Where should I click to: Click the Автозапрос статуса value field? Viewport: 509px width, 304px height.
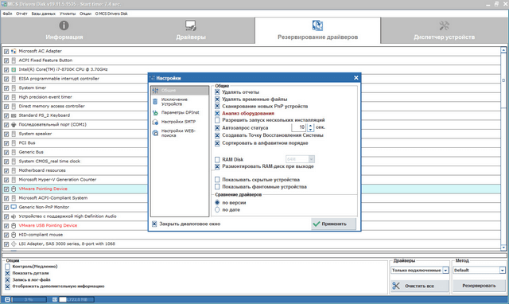299,127
